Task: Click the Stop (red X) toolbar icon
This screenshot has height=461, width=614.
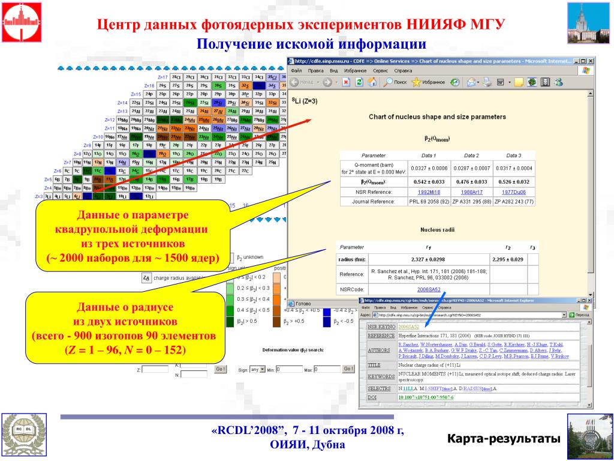Action: pos(346,82)
